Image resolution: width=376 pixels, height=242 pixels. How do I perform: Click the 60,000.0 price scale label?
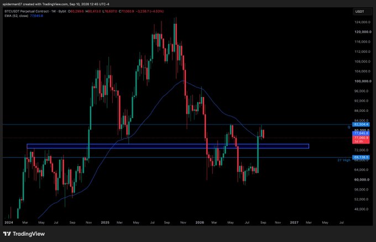[362, 179]
